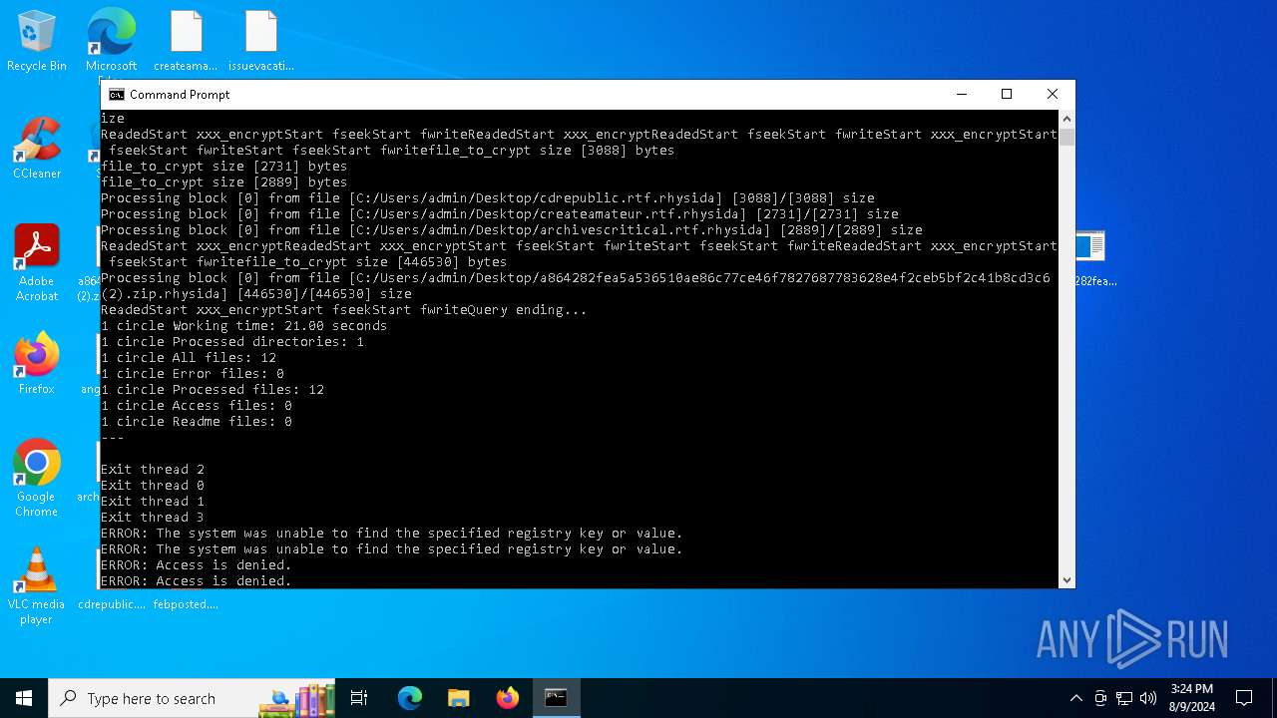This screenshot has height=718, width=1277.
Task: Show hidden system tray icons
Action: (1076, 698)
